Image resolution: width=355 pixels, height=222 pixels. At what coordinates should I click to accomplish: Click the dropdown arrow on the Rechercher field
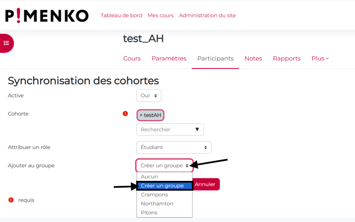197,129
